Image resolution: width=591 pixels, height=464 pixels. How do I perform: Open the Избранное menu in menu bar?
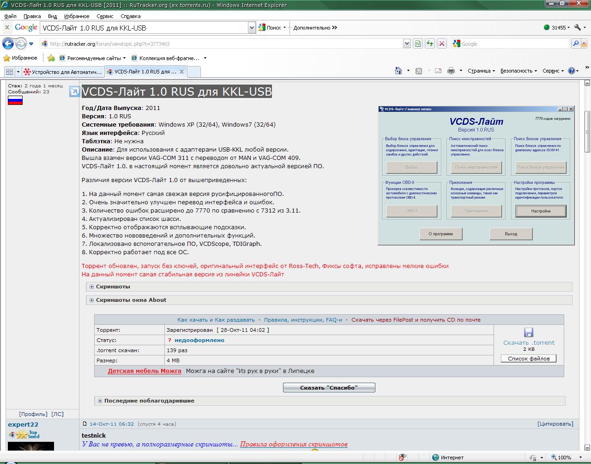click(77, 16)
